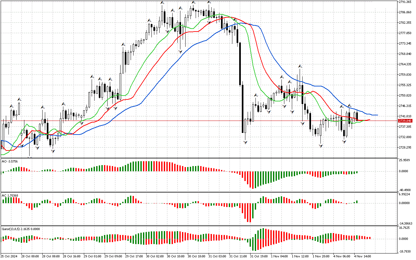
Task: Click the 4 Nov 06:00 time label
Action: 342,256
